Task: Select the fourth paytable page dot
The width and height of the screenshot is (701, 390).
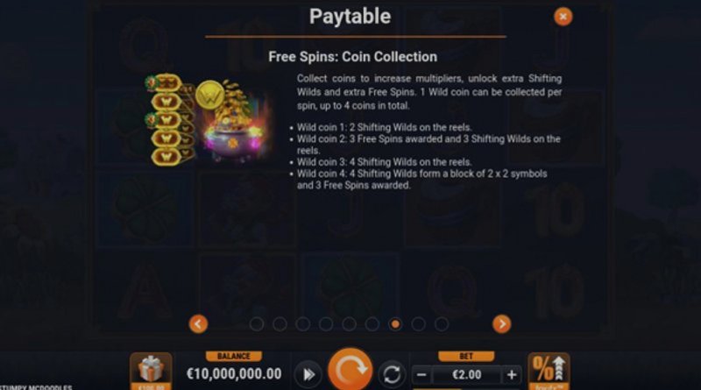Action: pyautogui.click(x=326, y=323)
